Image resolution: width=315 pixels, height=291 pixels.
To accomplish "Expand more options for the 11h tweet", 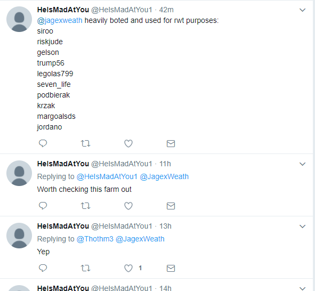I will (302, 164).
